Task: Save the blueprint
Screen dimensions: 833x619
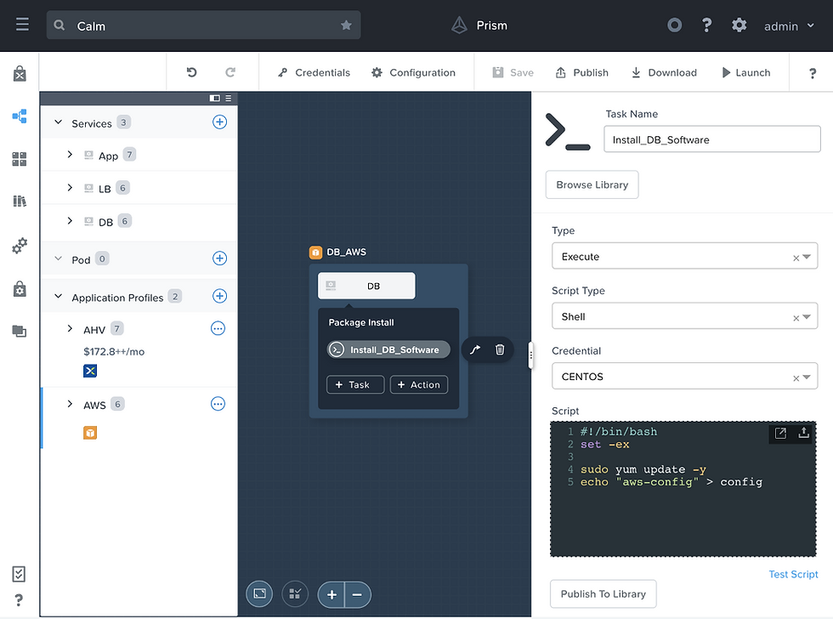Action: [x=513, y=73]
